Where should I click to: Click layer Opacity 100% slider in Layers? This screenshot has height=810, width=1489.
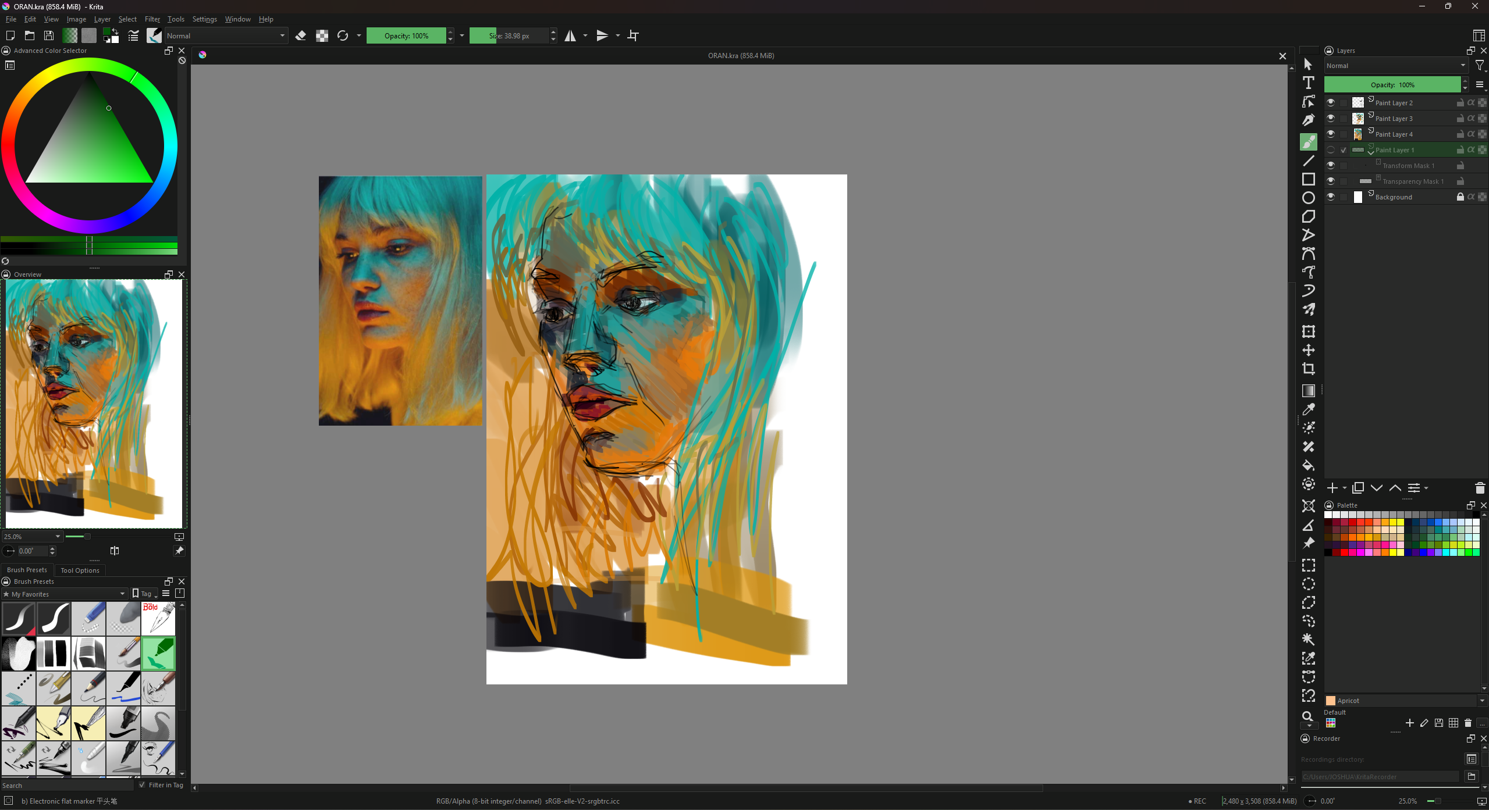(1392, 85)
